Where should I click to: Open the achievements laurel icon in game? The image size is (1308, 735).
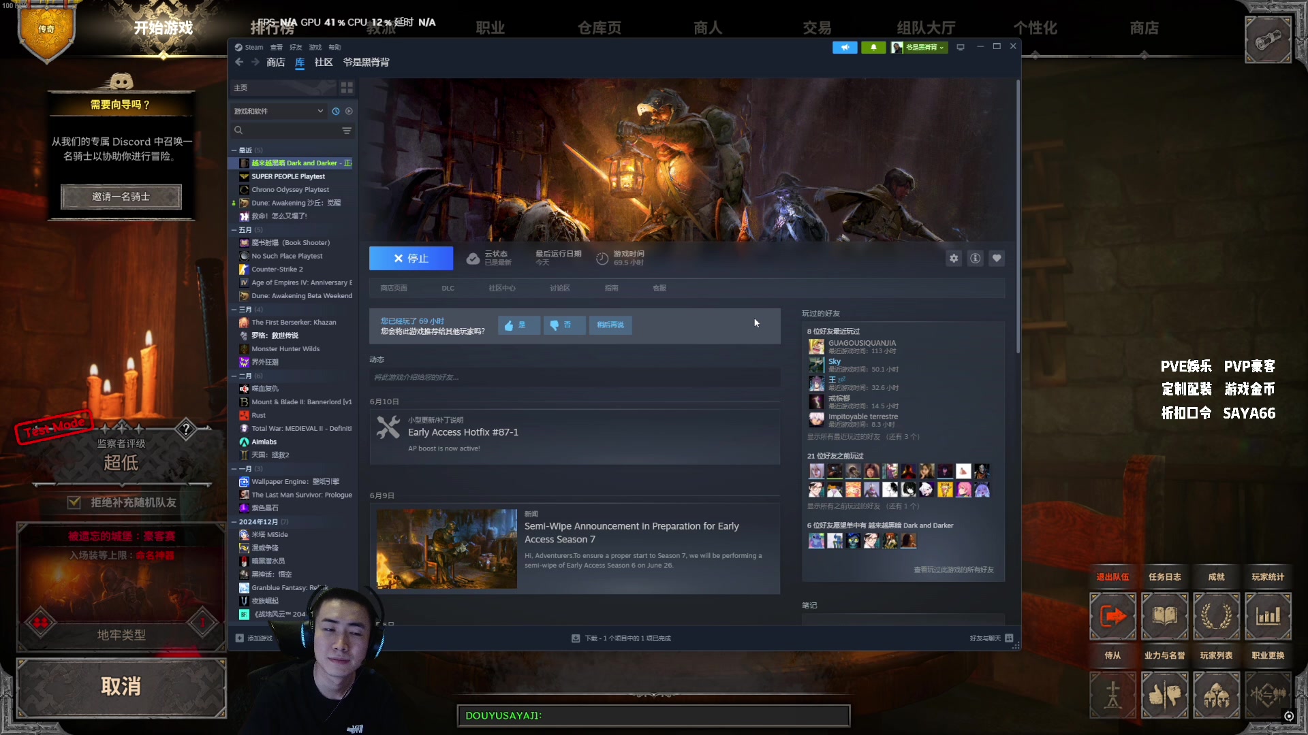pyautogui.click(x=1216, y=617)
